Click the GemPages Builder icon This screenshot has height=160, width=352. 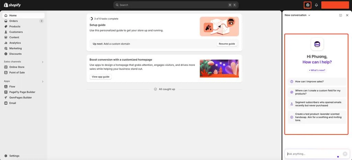[6, 98]
